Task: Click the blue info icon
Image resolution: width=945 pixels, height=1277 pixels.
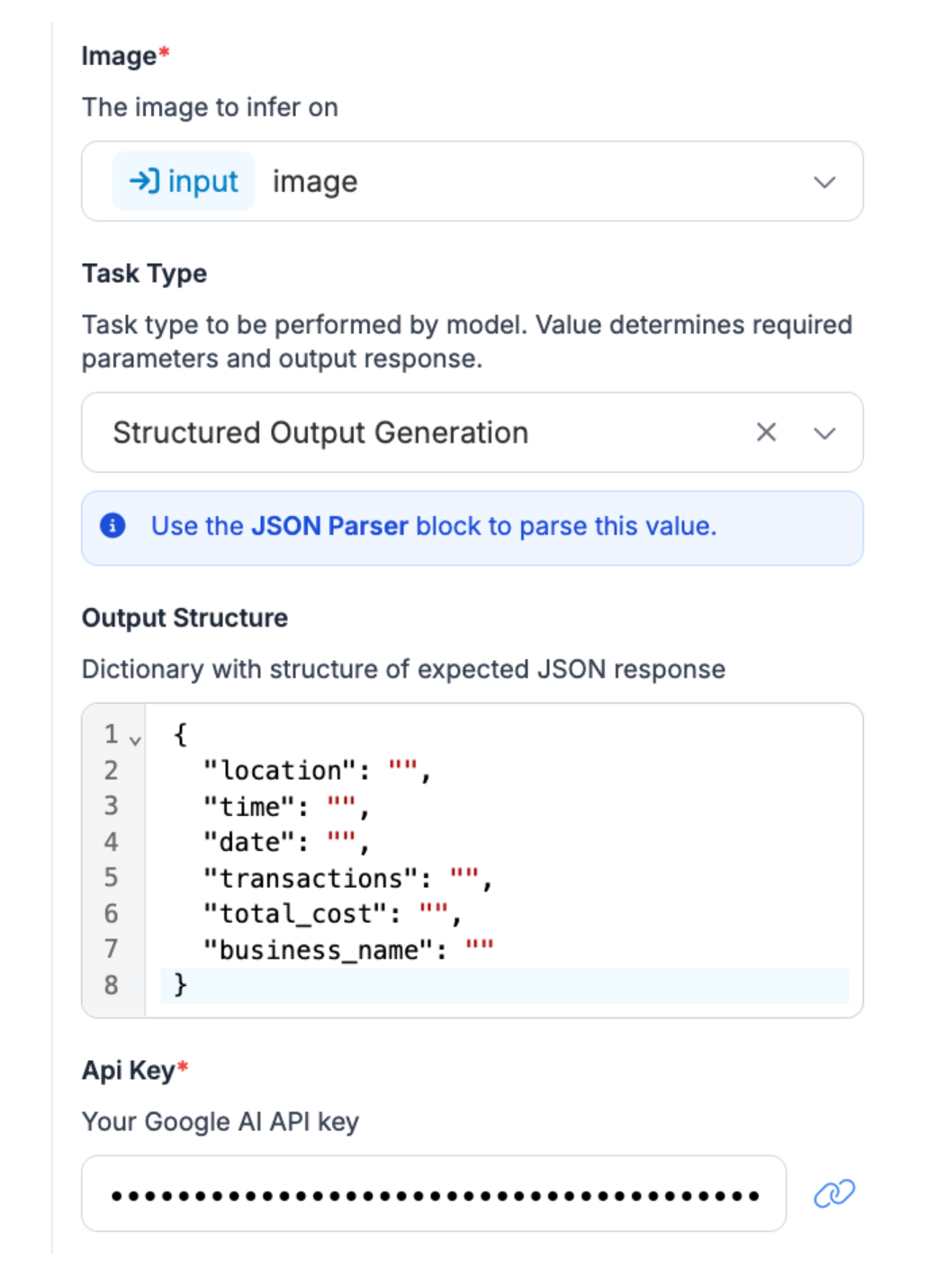Action: click(112, 525)
